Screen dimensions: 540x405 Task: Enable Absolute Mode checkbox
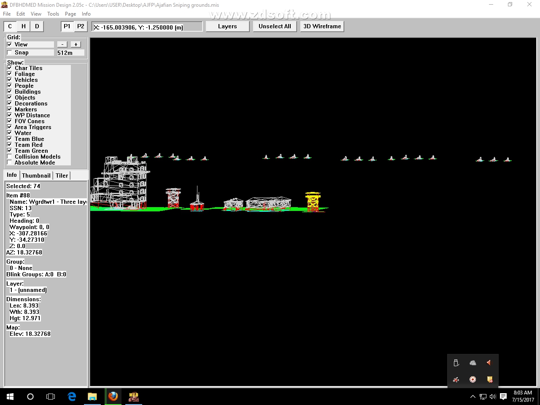click(10, 162)
